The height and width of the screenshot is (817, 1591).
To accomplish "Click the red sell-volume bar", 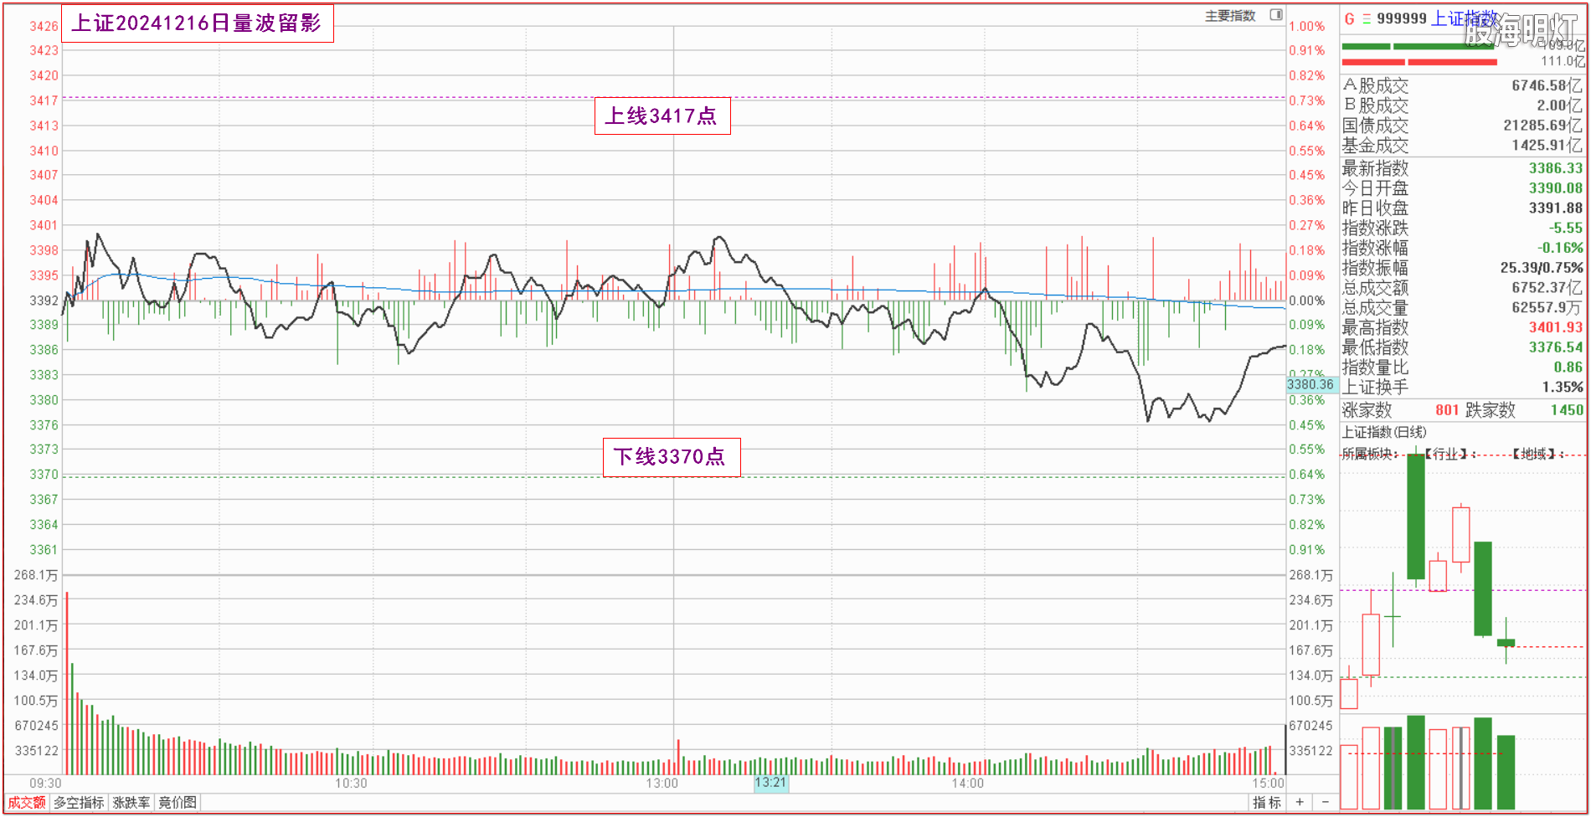I will coord(1419,62).
